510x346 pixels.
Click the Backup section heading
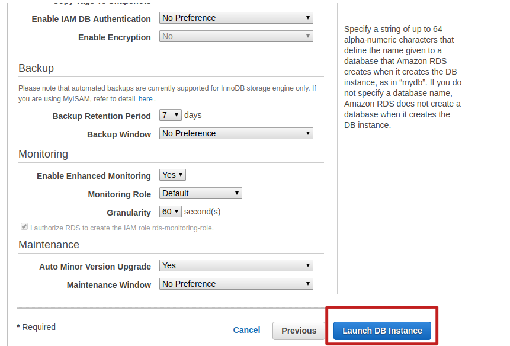pos(36,68)
